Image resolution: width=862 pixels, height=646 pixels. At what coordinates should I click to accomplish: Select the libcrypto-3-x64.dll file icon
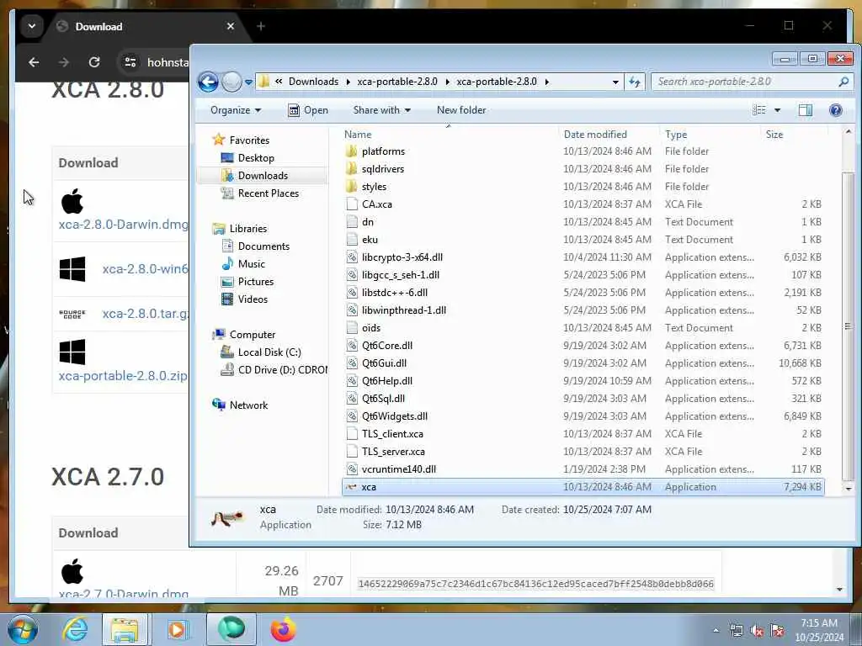coord(352,257)
